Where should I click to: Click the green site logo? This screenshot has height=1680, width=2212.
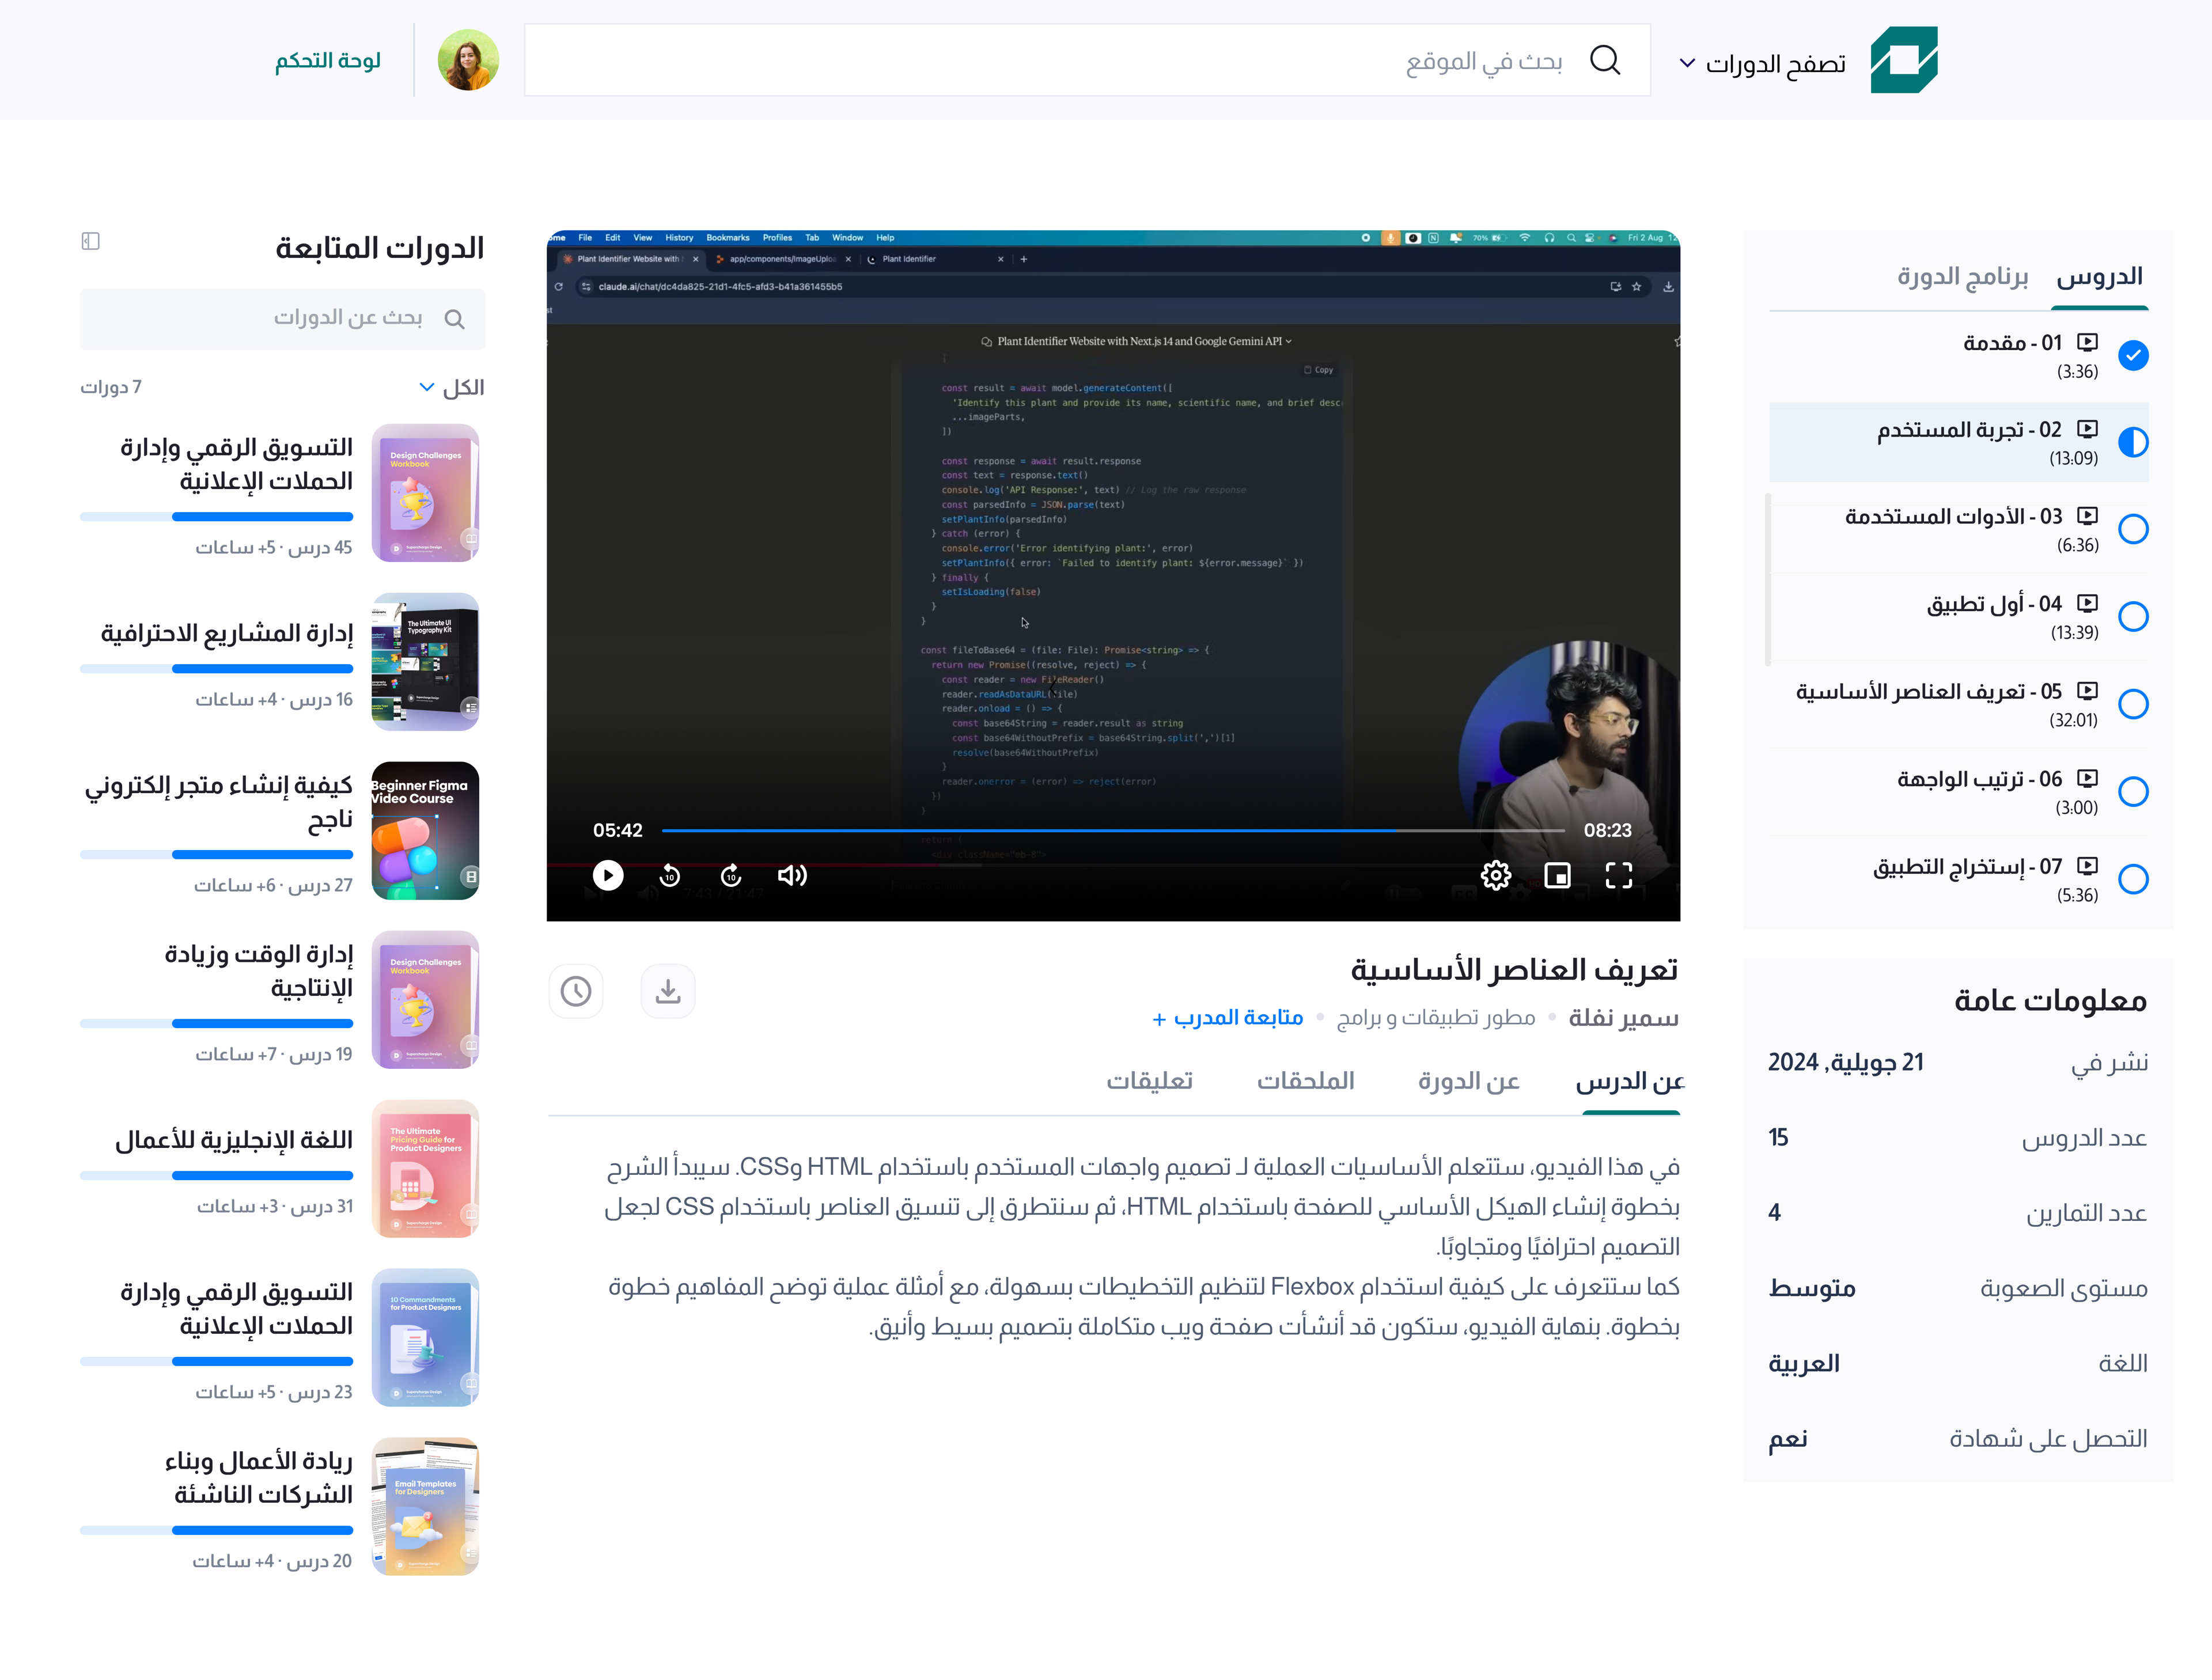click(1904, 60)
